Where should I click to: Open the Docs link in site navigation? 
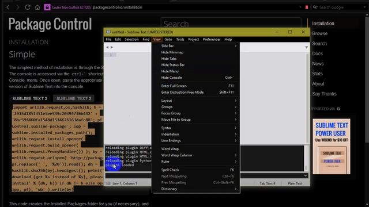point(317,53)
